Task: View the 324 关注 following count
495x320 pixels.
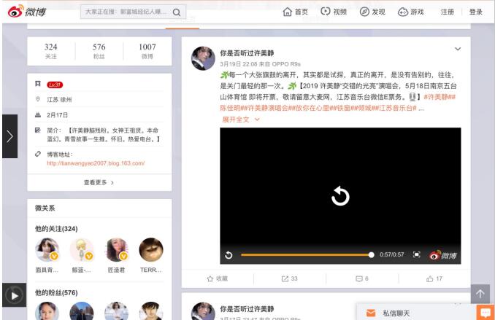Action: click(x=51, y=51)
